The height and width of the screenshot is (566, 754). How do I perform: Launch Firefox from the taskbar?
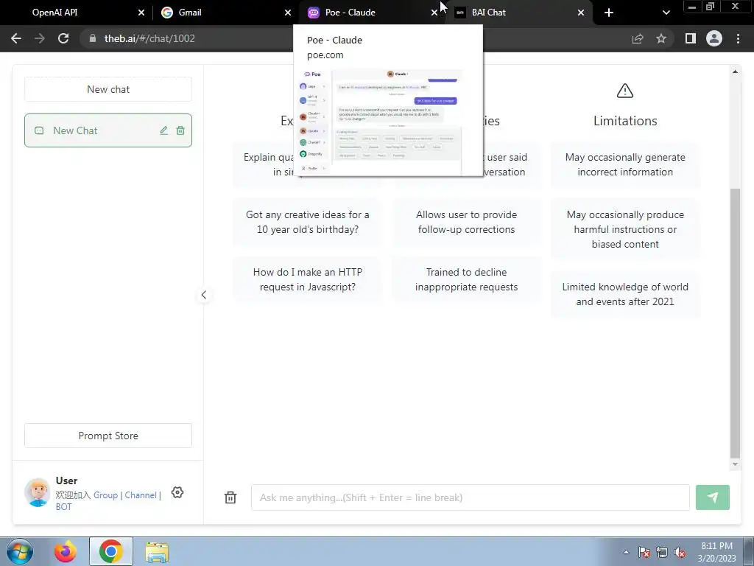[66, 551]
